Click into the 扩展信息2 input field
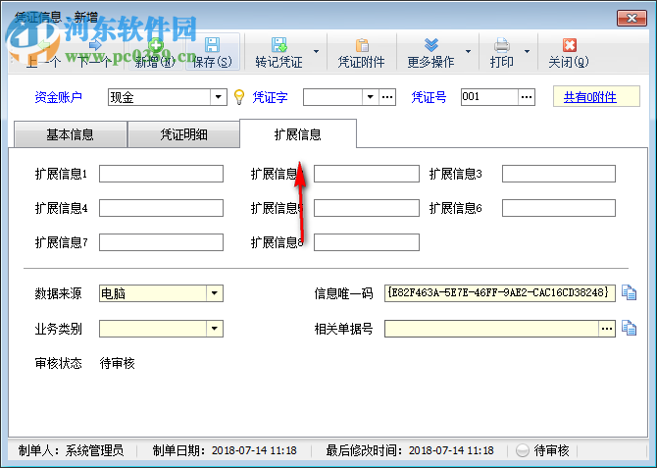Viewport: 657px width, 468px height. (367, 174)
